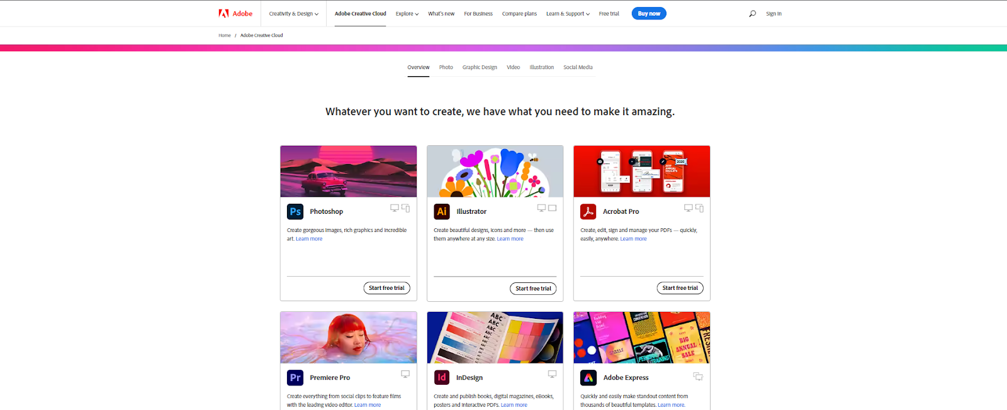The height and width of the screenshot is (410, 1007).
Task: Open Compare plans in navigation
Action: click(x=519, y=13)
